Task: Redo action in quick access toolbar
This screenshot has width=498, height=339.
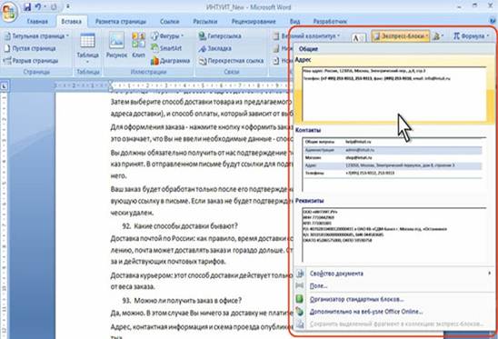Action: [x=53, y=6]
